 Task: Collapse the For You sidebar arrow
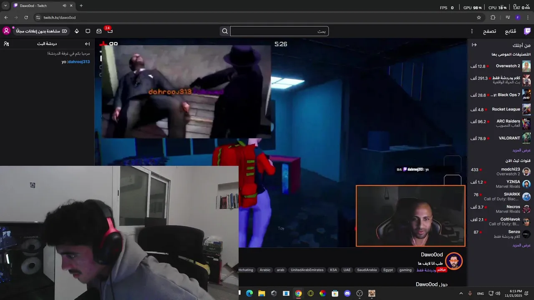pyautogui.click(x=474, y=45)
